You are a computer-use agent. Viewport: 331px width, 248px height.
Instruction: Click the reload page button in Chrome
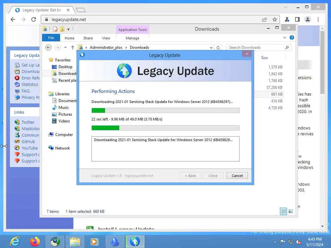coord(34,19)
